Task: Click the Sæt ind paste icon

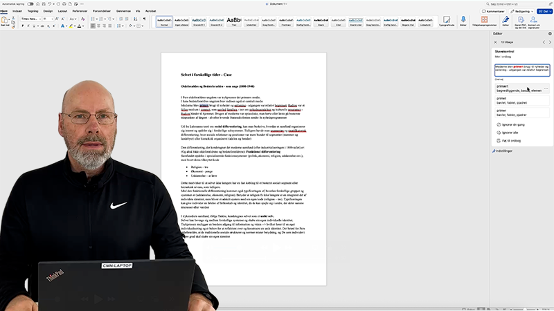Action: coord(6,21)
